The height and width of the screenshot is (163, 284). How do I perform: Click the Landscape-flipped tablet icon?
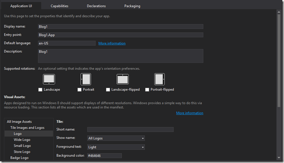point(123,79)
